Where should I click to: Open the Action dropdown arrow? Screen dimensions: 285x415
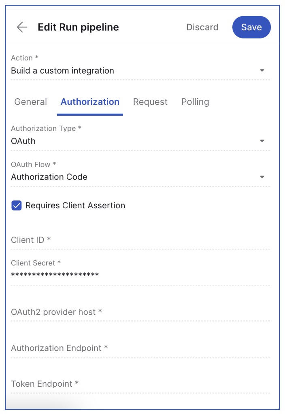262,70
